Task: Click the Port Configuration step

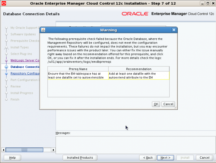Action: tap(25, 80)
